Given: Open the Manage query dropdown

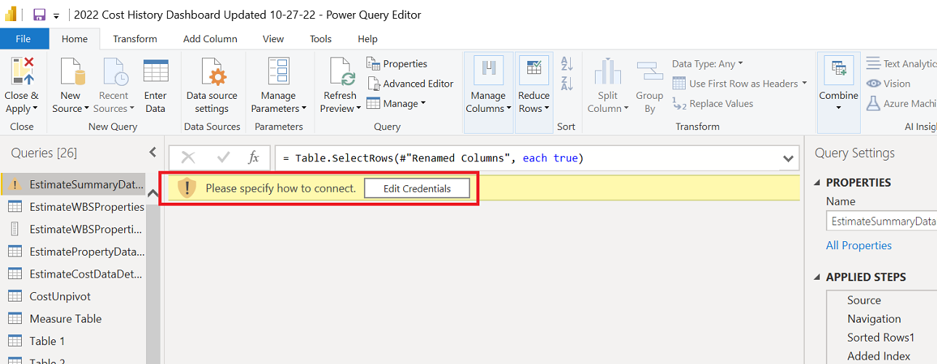Looking at the screenshot, I should pos(396,104).
